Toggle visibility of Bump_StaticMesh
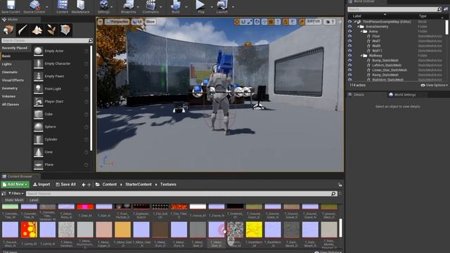 [350, 60]
